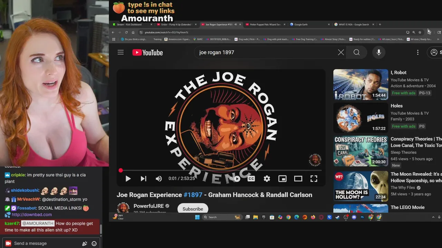Start voice search with the microphone
The height and width of the screenshot is (248, 442).
click(x=379, y=52)
